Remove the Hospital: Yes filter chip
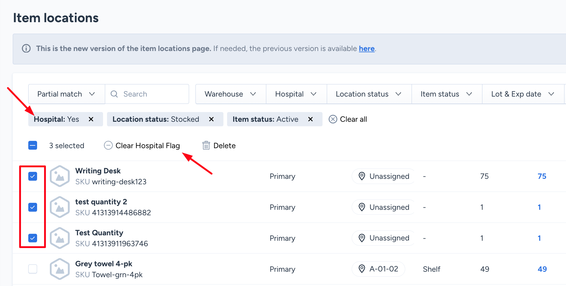566x286 pixels. [x=91, y=119]
